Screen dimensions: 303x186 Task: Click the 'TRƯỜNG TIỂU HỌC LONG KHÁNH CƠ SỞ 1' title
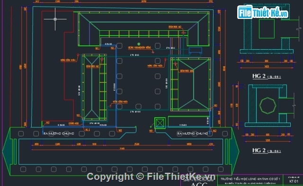(250, 179)
